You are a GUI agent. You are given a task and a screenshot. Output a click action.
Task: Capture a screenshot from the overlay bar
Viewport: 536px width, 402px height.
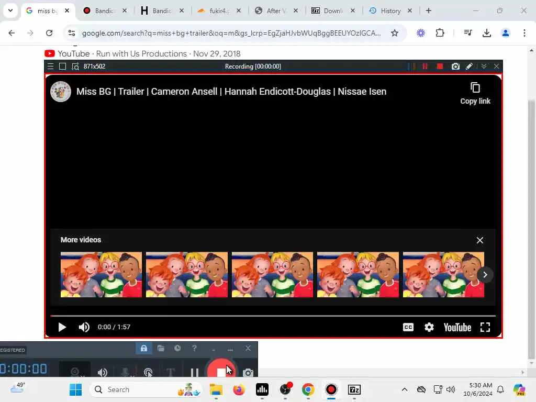(x=455, y=66)
